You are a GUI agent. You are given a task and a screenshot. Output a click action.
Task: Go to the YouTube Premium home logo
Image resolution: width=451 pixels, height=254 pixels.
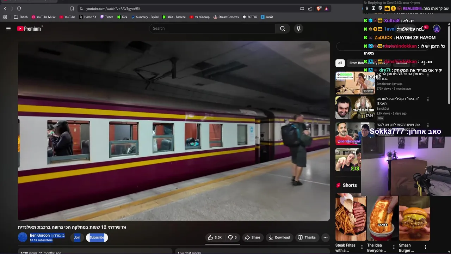(30, 29)
